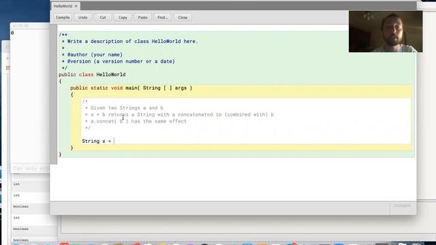Place cursor after "String x ="

114,141
